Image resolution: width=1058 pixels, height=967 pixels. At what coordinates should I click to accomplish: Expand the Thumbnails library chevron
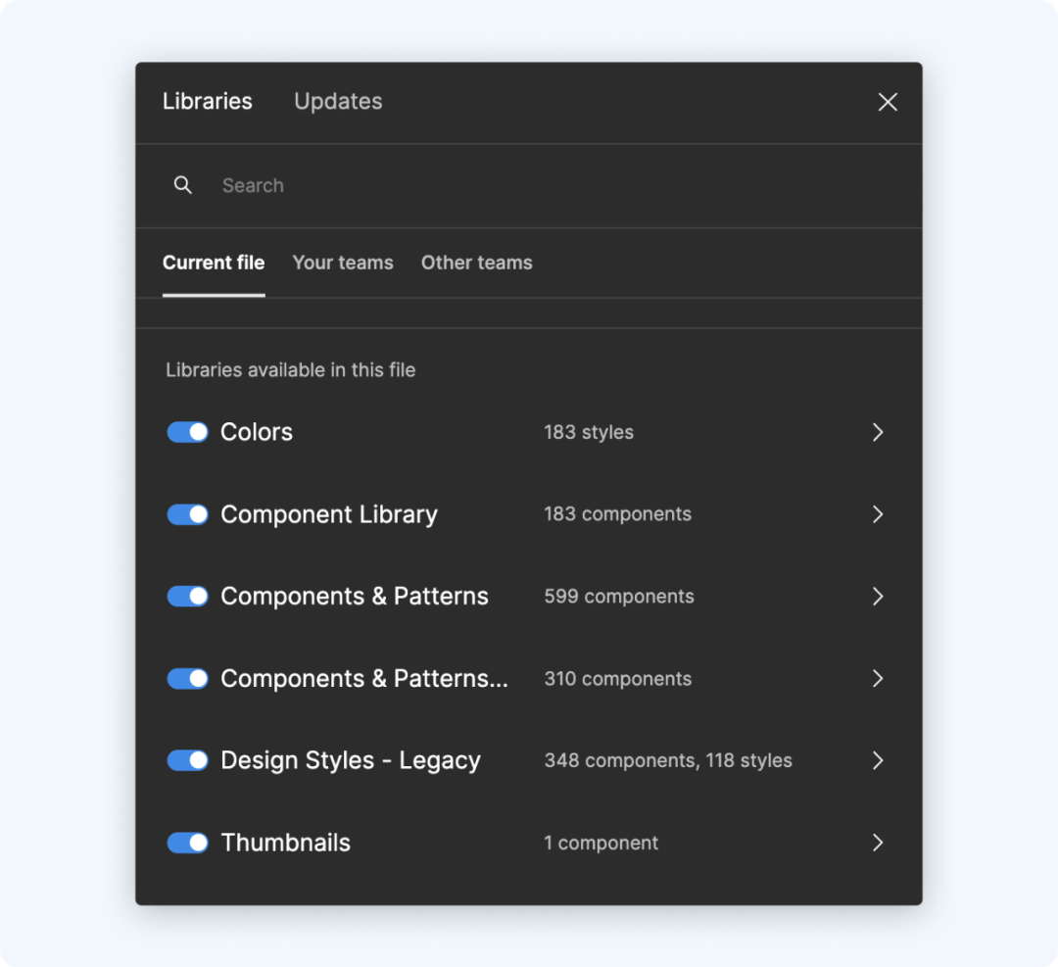pyautogui.click(x=877, y=843)
